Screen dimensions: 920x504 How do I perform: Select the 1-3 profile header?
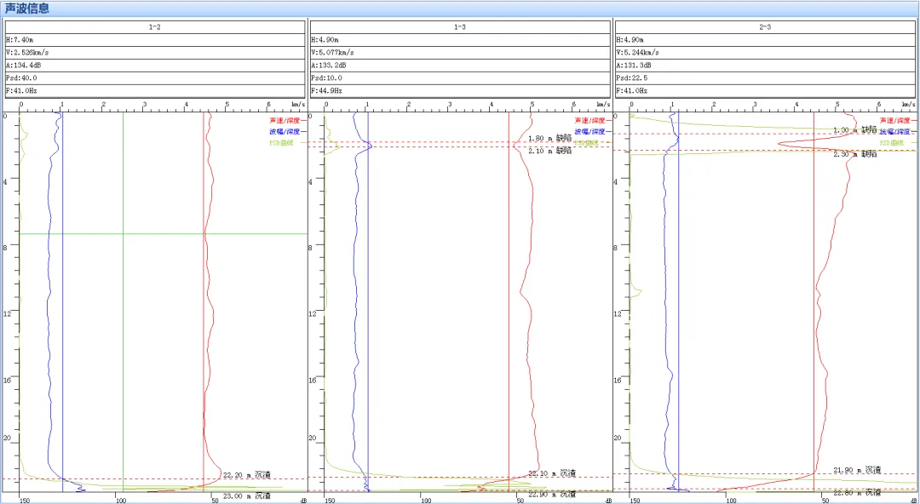coord(460,27)
